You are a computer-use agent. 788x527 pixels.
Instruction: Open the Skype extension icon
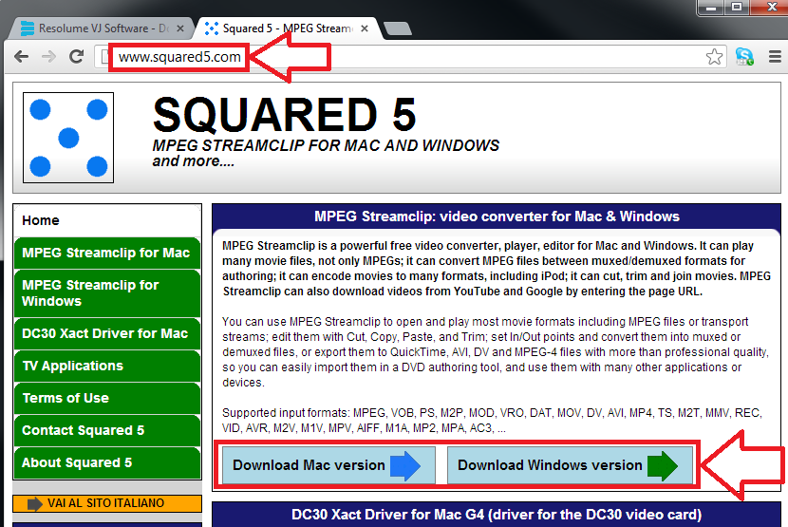click(744, 56)
